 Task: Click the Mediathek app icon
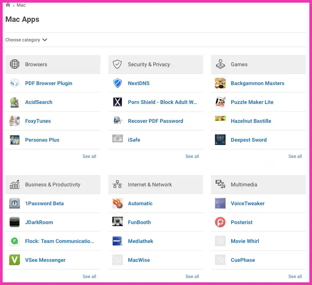(x=117, y=241)
